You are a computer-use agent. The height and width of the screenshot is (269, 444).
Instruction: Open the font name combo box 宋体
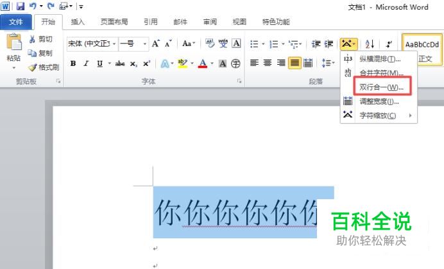click(92, 44)
